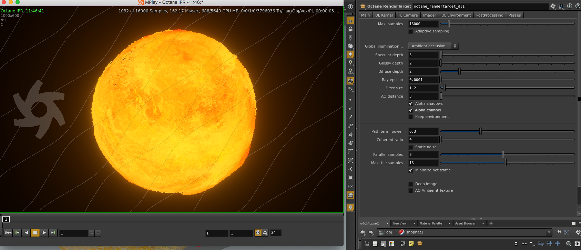Click the lock icon in vertical toolbar
This screenshot has height=250, width=581.
(350, 29)
